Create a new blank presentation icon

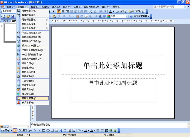[4, 16]
